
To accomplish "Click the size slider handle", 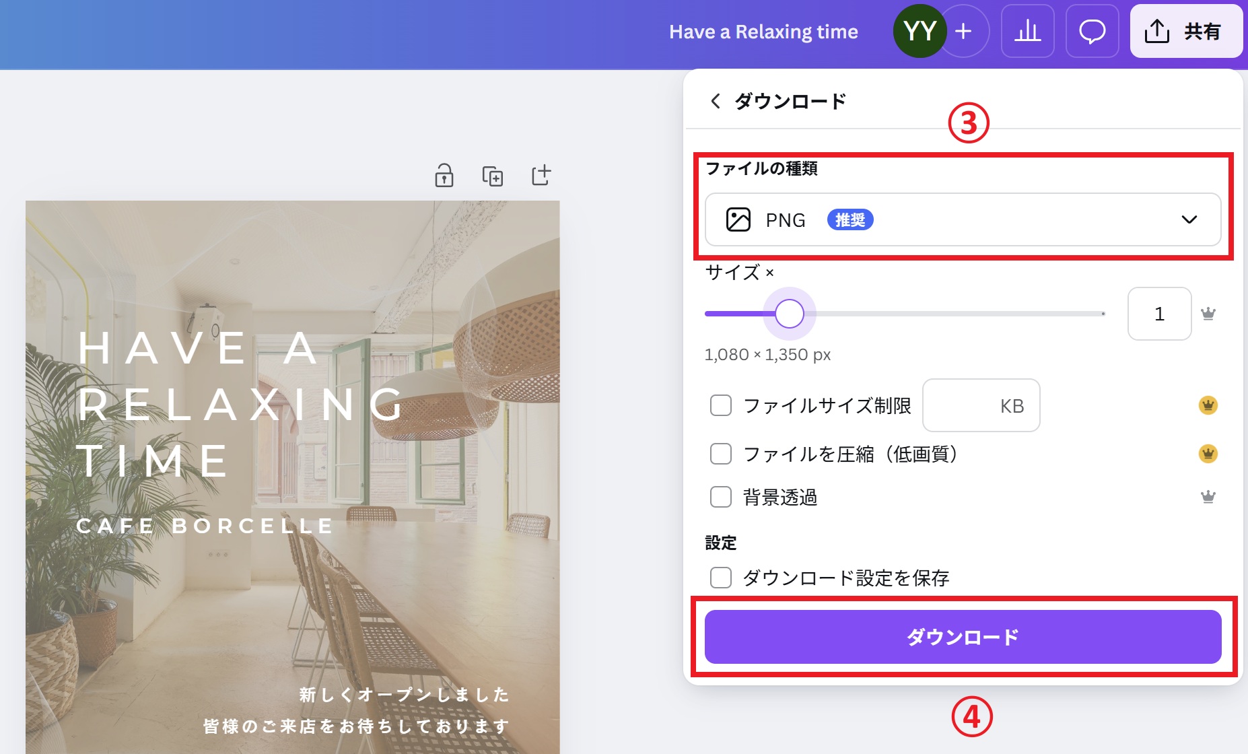I will coord(789,314).
